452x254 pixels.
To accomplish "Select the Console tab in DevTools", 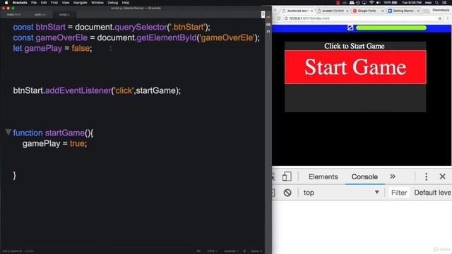I will pyautogui.click(x=364, y=177).
